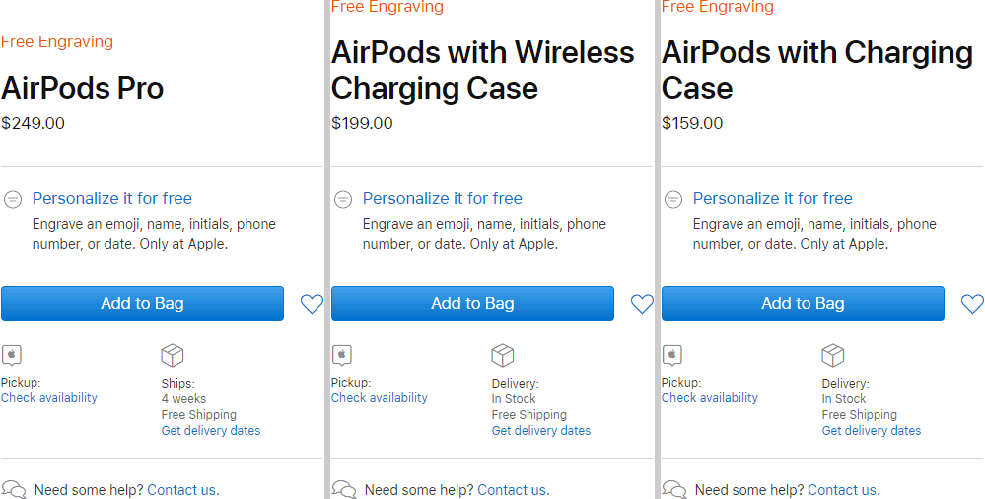Add AirPods with Wireless Charging Case to Bag
Viewport: 985px width, 499px height.
pyautogui.click(x=472, y=304)
